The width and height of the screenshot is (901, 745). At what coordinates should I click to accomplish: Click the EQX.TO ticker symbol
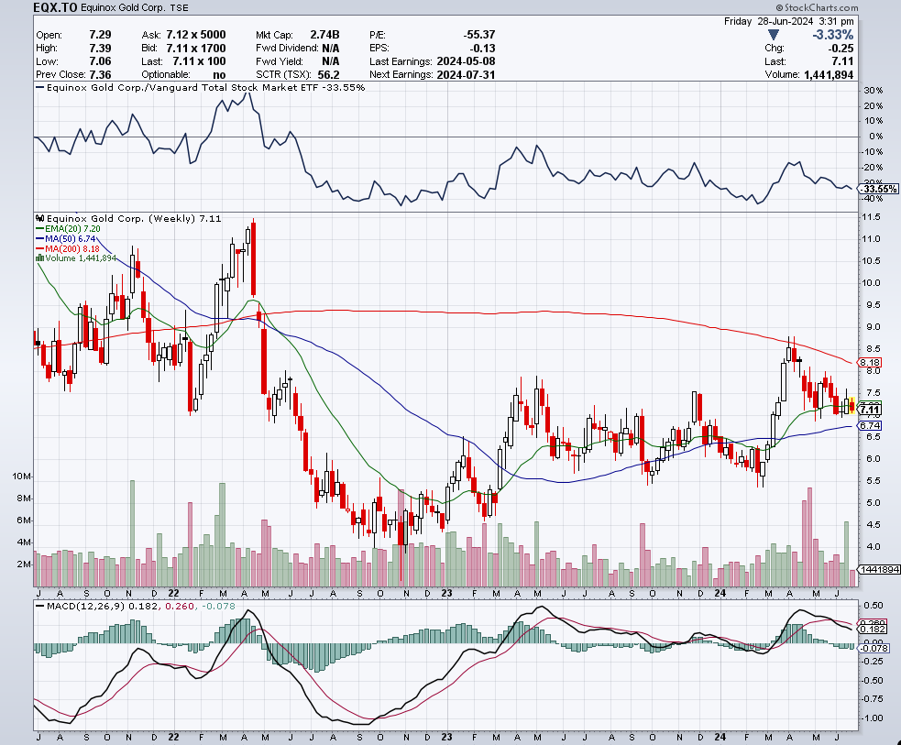pos(55,7)
